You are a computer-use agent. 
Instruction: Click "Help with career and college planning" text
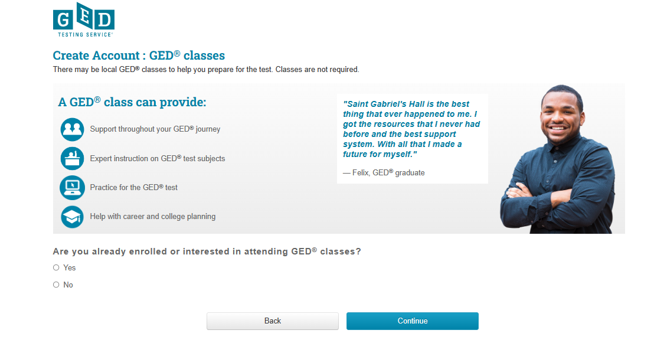[153, 217]
